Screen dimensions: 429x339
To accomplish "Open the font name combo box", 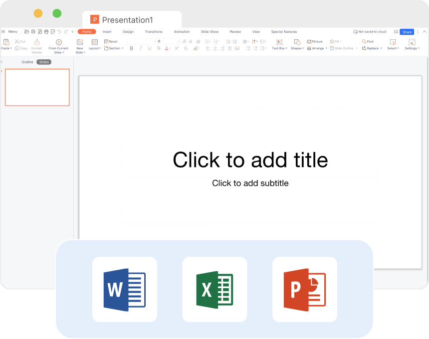I will point(142,41).
